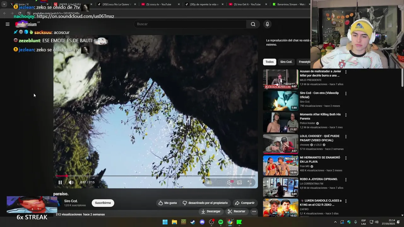Open Javier Milei video thumbnail

click(x=281, y=79)
